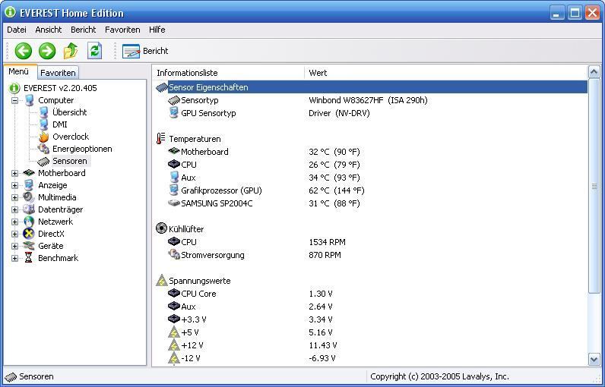
Task: Click the Overclock flame icon
Action: tap(43, 137)
